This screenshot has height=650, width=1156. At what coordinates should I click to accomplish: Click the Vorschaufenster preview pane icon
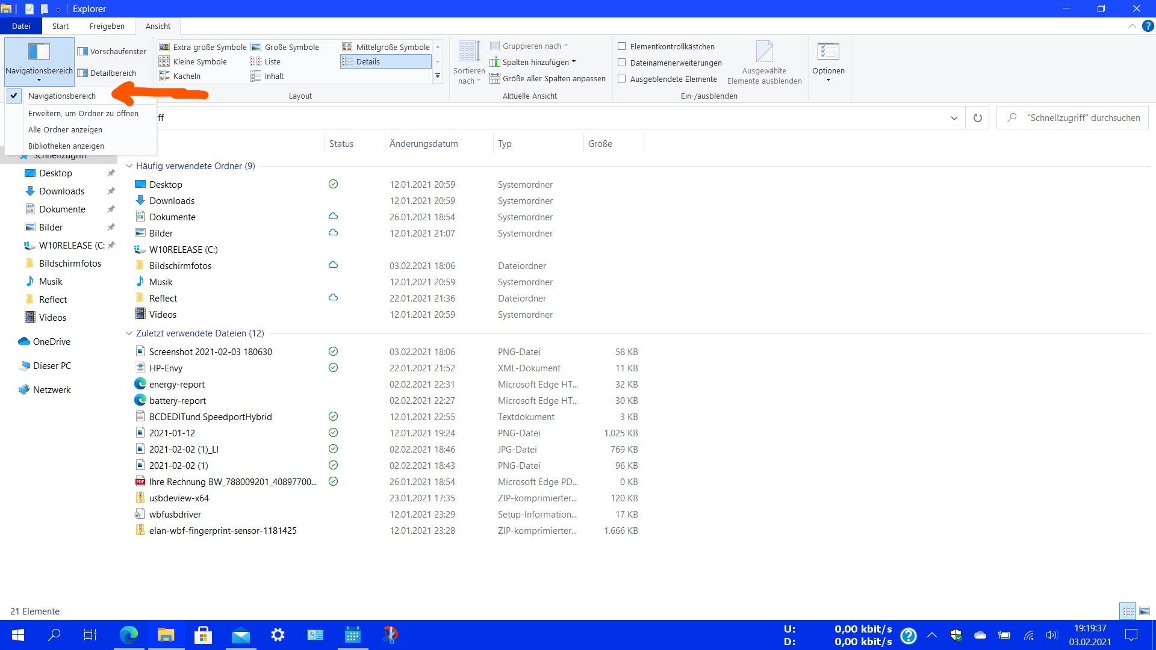[83, 51]
